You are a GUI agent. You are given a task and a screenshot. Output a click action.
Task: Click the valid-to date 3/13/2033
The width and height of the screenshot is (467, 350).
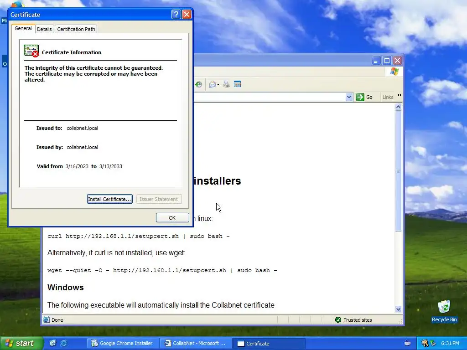coord(110,166)
